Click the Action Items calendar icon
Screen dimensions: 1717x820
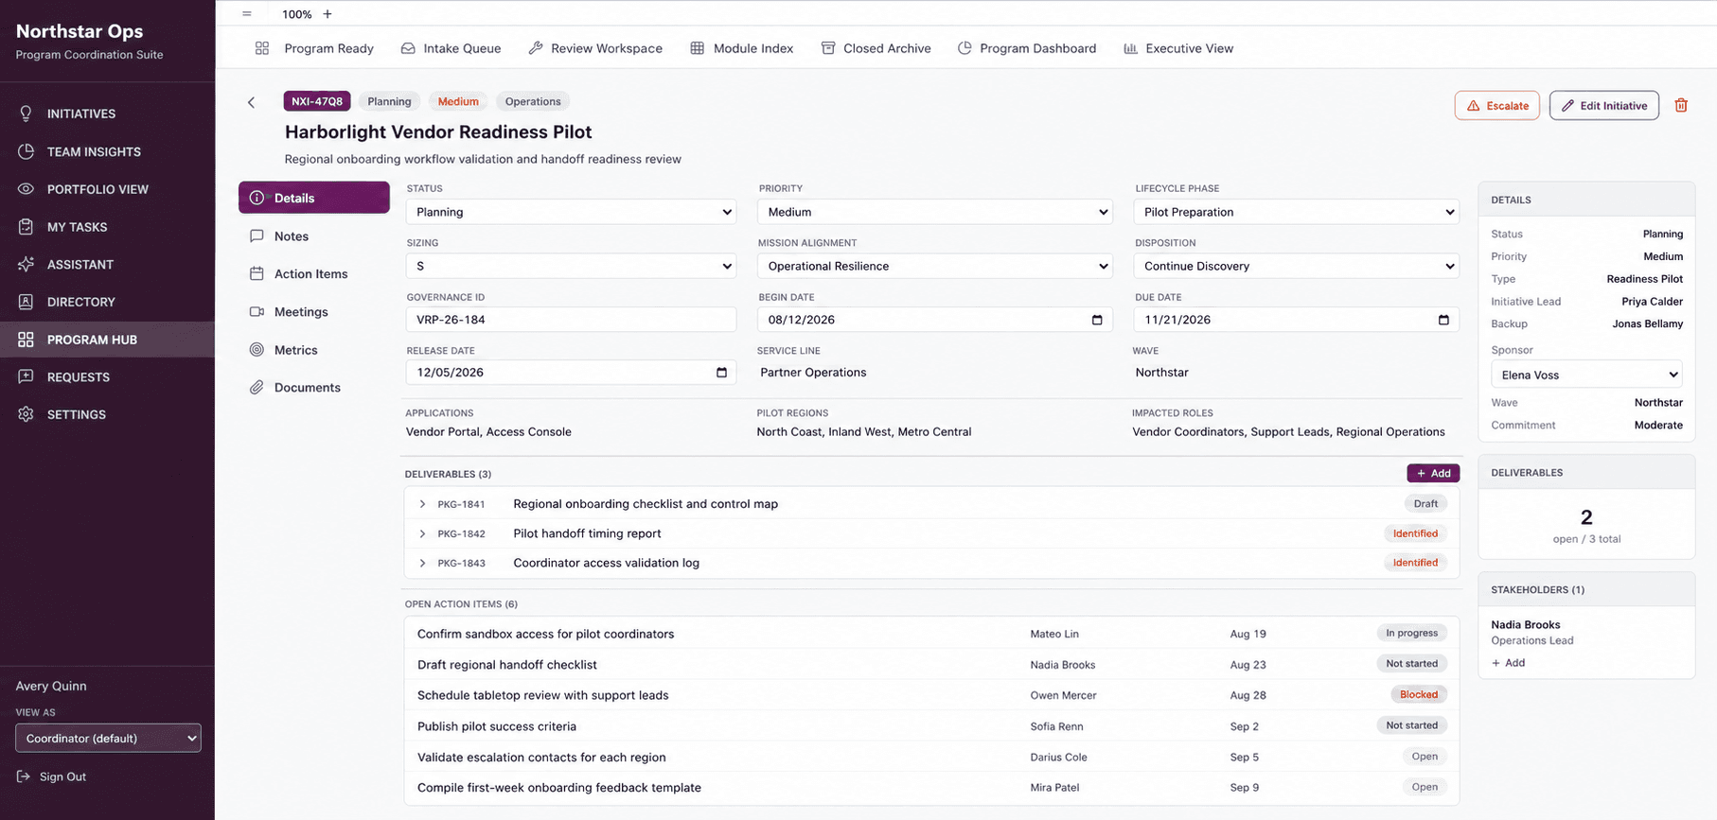tap(257, 273)
